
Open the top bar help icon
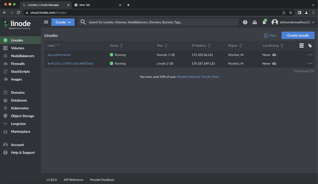click(245, 22)
